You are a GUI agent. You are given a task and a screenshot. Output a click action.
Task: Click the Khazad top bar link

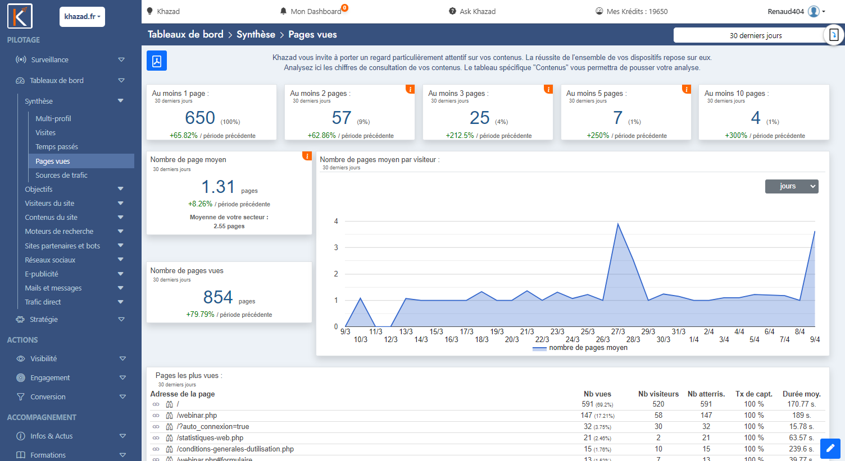(163, 11)
